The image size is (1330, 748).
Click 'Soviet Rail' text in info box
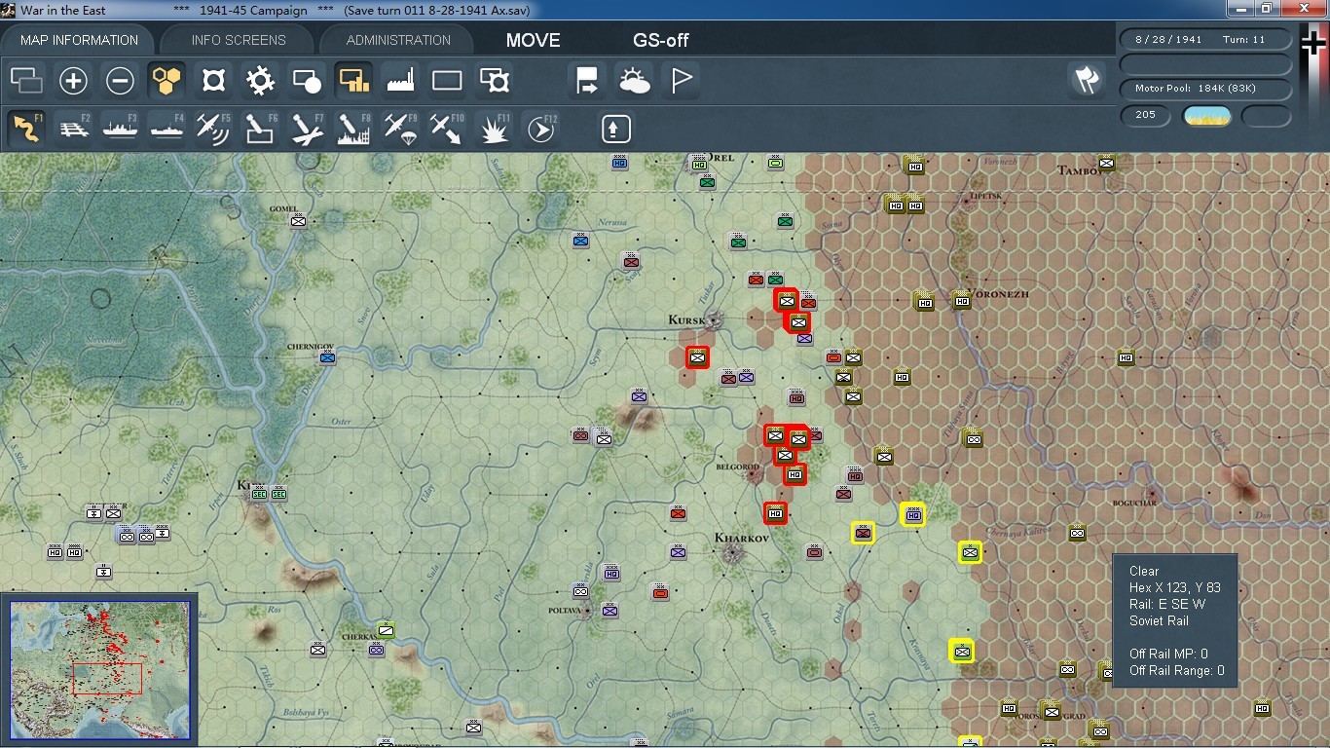click(x=1159, y=620)
